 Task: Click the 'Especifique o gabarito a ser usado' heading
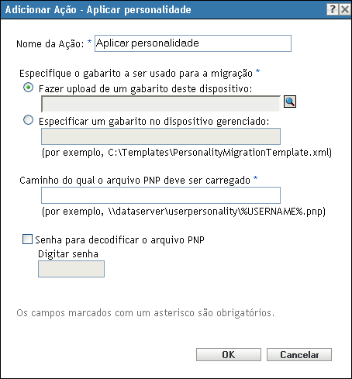(136, 74)
